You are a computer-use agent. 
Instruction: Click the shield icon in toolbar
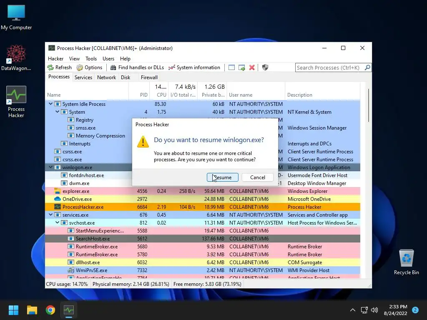[x=265, y=67]
